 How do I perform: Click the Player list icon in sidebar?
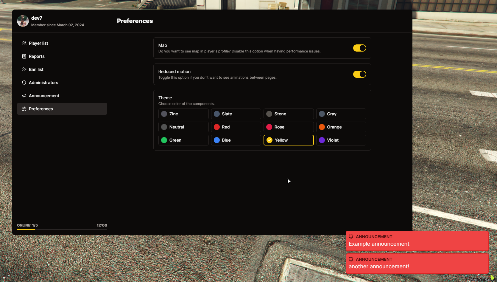coord(24,43)
